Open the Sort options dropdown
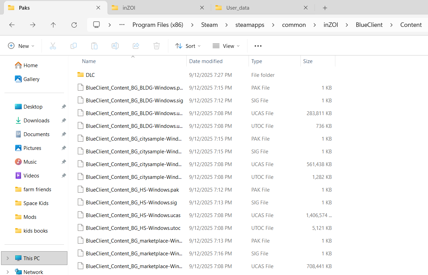This screenshot has height=275, width=428. 188,46
